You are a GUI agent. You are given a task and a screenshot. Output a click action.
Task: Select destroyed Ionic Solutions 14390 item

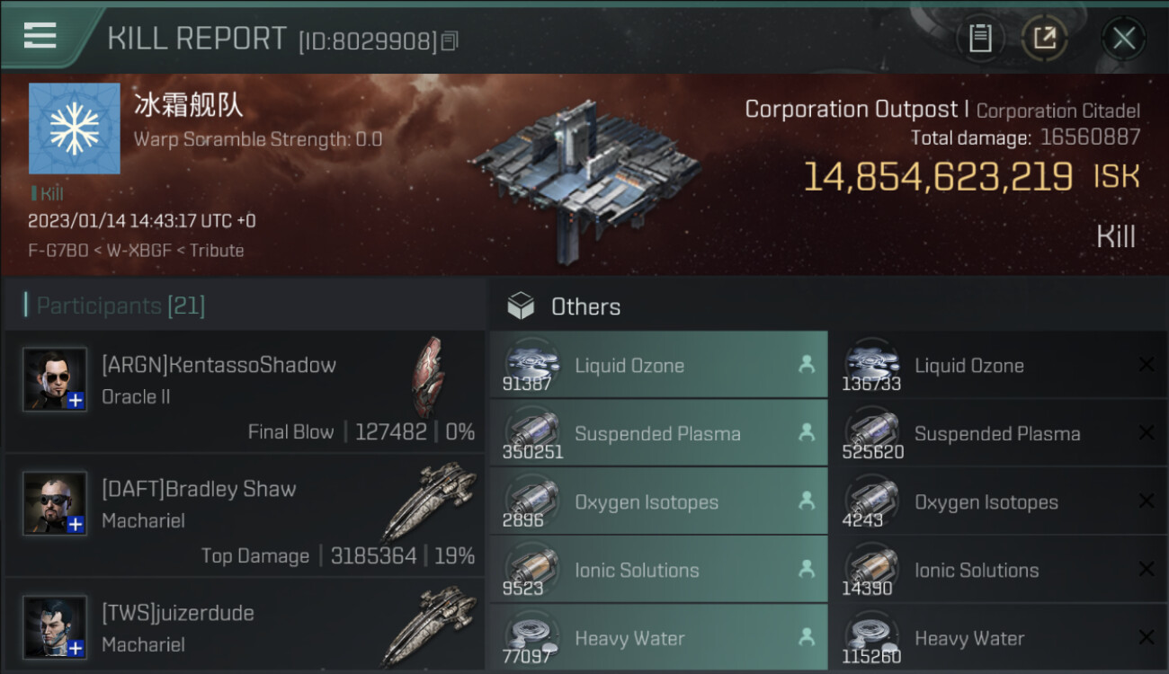pos(998,570)
